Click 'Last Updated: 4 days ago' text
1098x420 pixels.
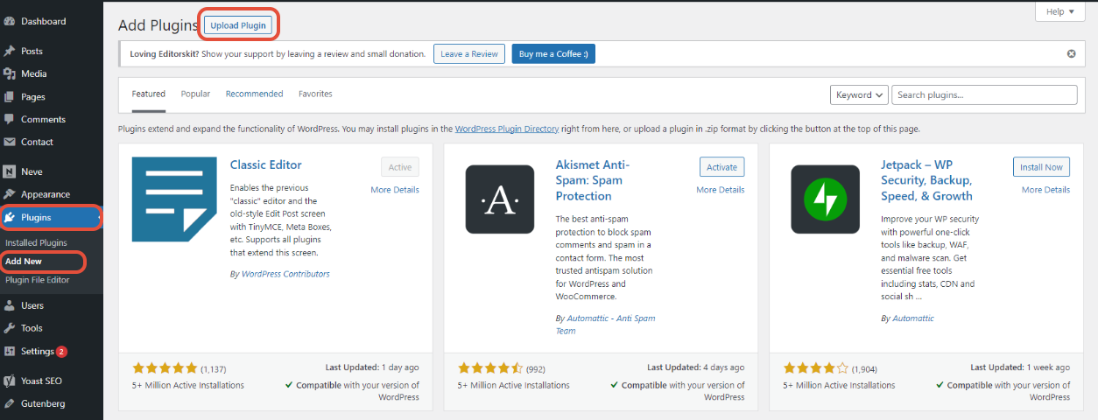click(696, 367)
